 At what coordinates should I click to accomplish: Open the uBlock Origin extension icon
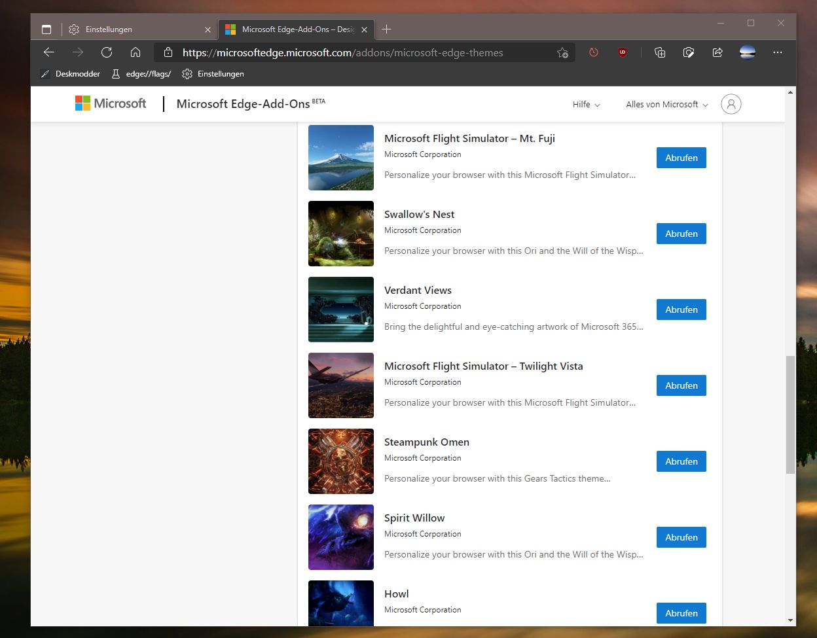point(623,52)
